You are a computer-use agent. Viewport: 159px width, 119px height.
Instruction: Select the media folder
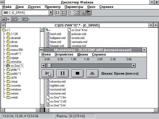point(12,46)
